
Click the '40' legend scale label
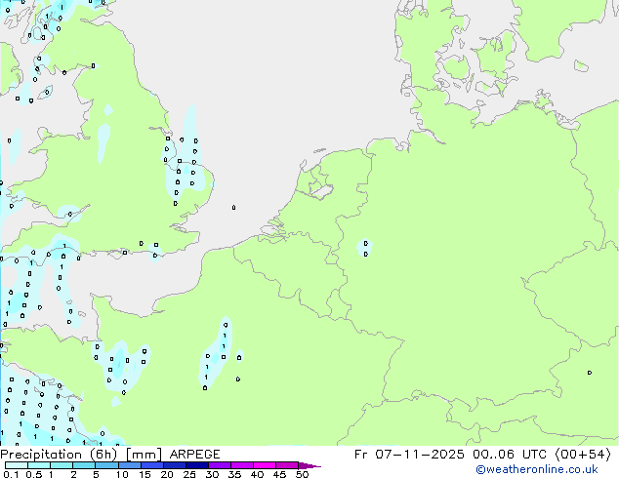click(257, 474)
